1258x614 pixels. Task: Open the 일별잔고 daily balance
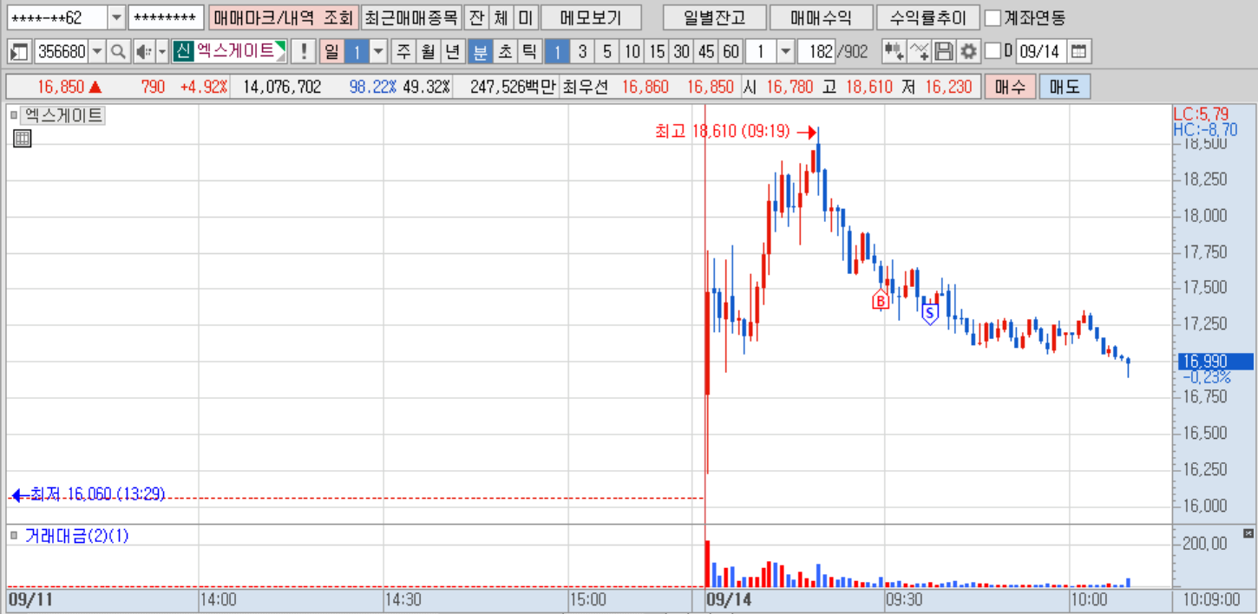(x=713, y=17)
